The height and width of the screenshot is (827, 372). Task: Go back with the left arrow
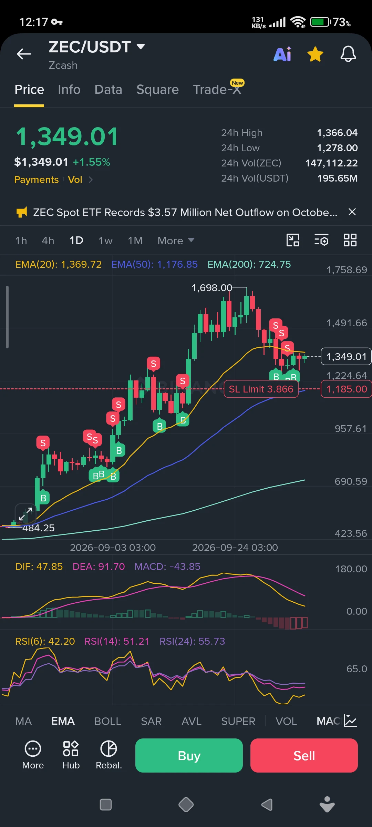(x=24, y=54)
